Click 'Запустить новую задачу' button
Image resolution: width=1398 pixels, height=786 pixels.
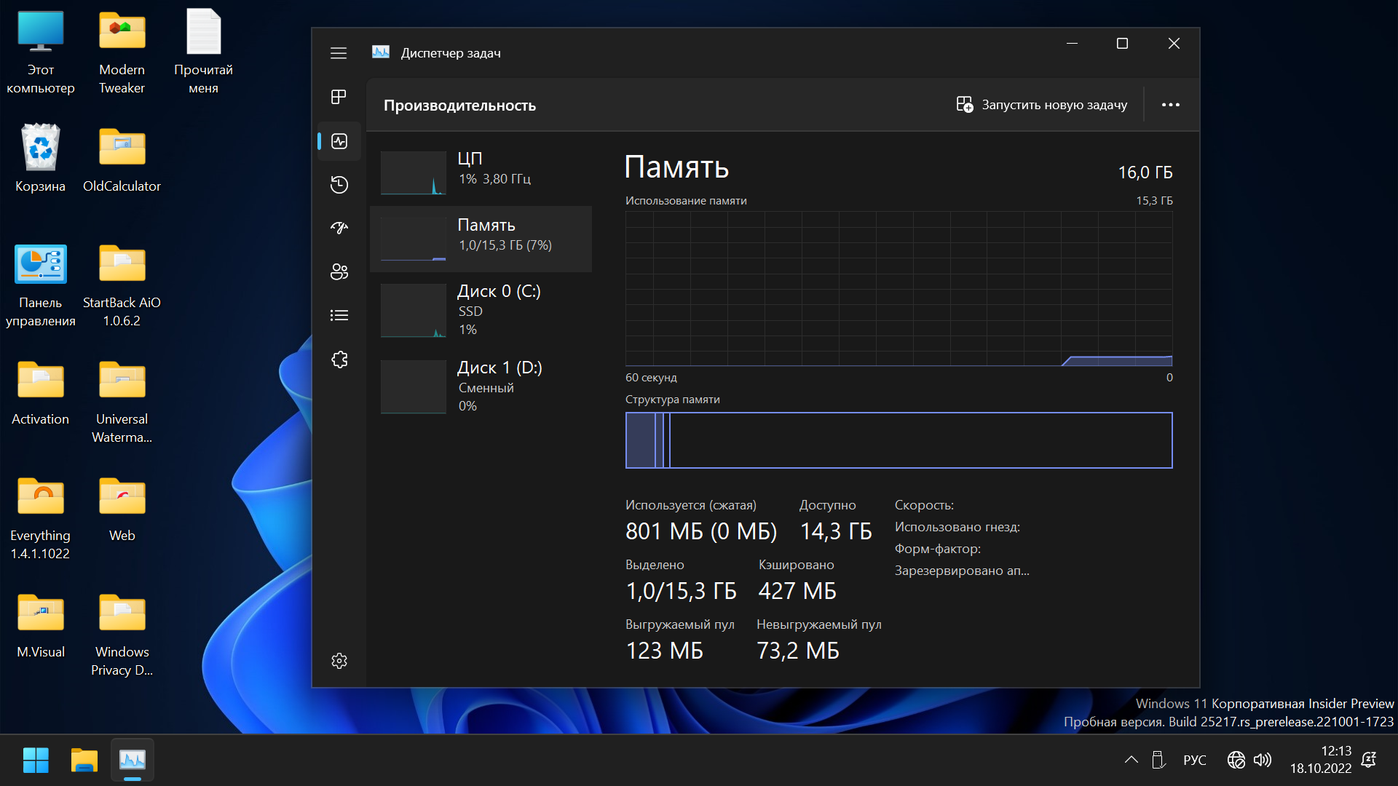pyautogui.click(x=1042, y=106)
